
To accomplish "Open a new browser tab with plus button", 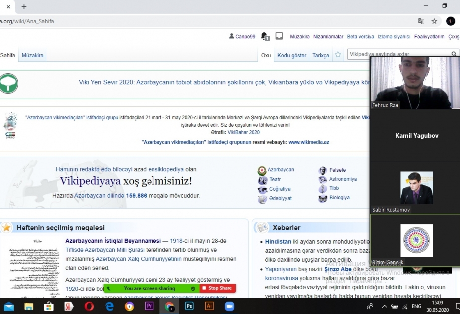I will tap(24, 7).
